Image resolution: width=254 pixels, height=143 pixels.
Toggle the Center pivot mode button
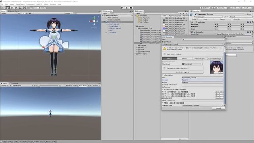coord(34,8)
